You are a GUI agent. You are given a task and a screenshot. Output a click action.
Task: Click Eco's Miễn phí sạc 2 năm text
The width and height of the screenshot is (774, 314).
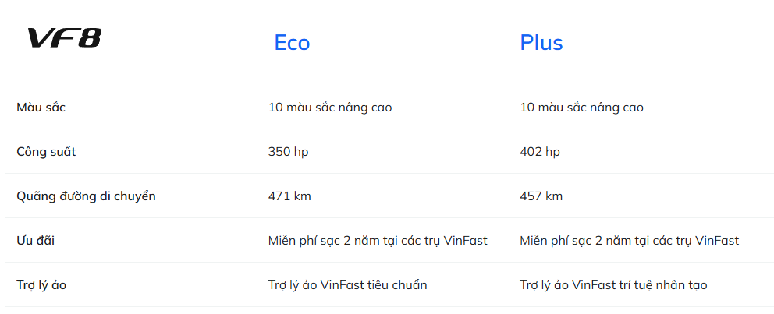pos(378,241)
